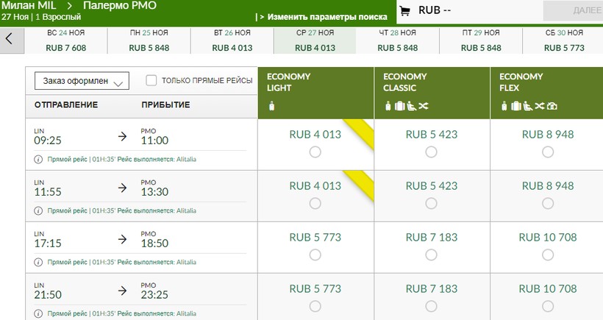This screenshot has height=320, width=603.
Task: Click suitcase icon under Economy Classic
Action: [x=399, y=106]
